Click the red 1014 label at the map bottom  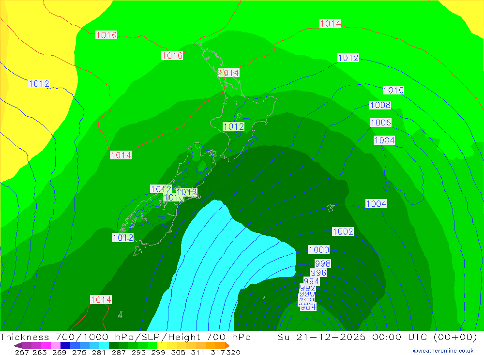click(101, 300)
